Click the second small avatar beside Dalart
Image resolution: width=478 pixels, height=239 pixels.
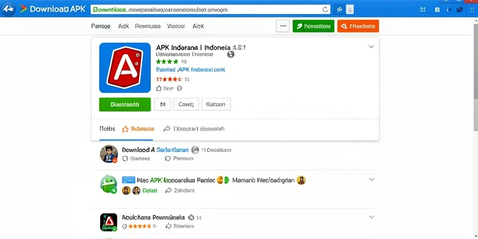point(136,190)
